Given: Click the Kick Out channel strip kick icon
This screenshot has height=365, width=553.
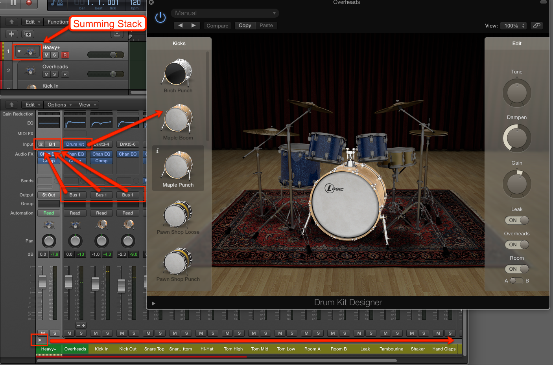Looking at the screenshot, I should [128, 224].
